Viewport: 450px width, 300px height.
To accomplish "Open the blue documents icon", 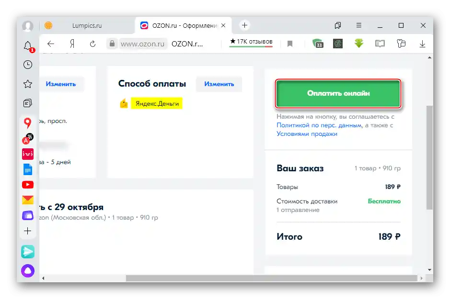I will coord(28,169).
